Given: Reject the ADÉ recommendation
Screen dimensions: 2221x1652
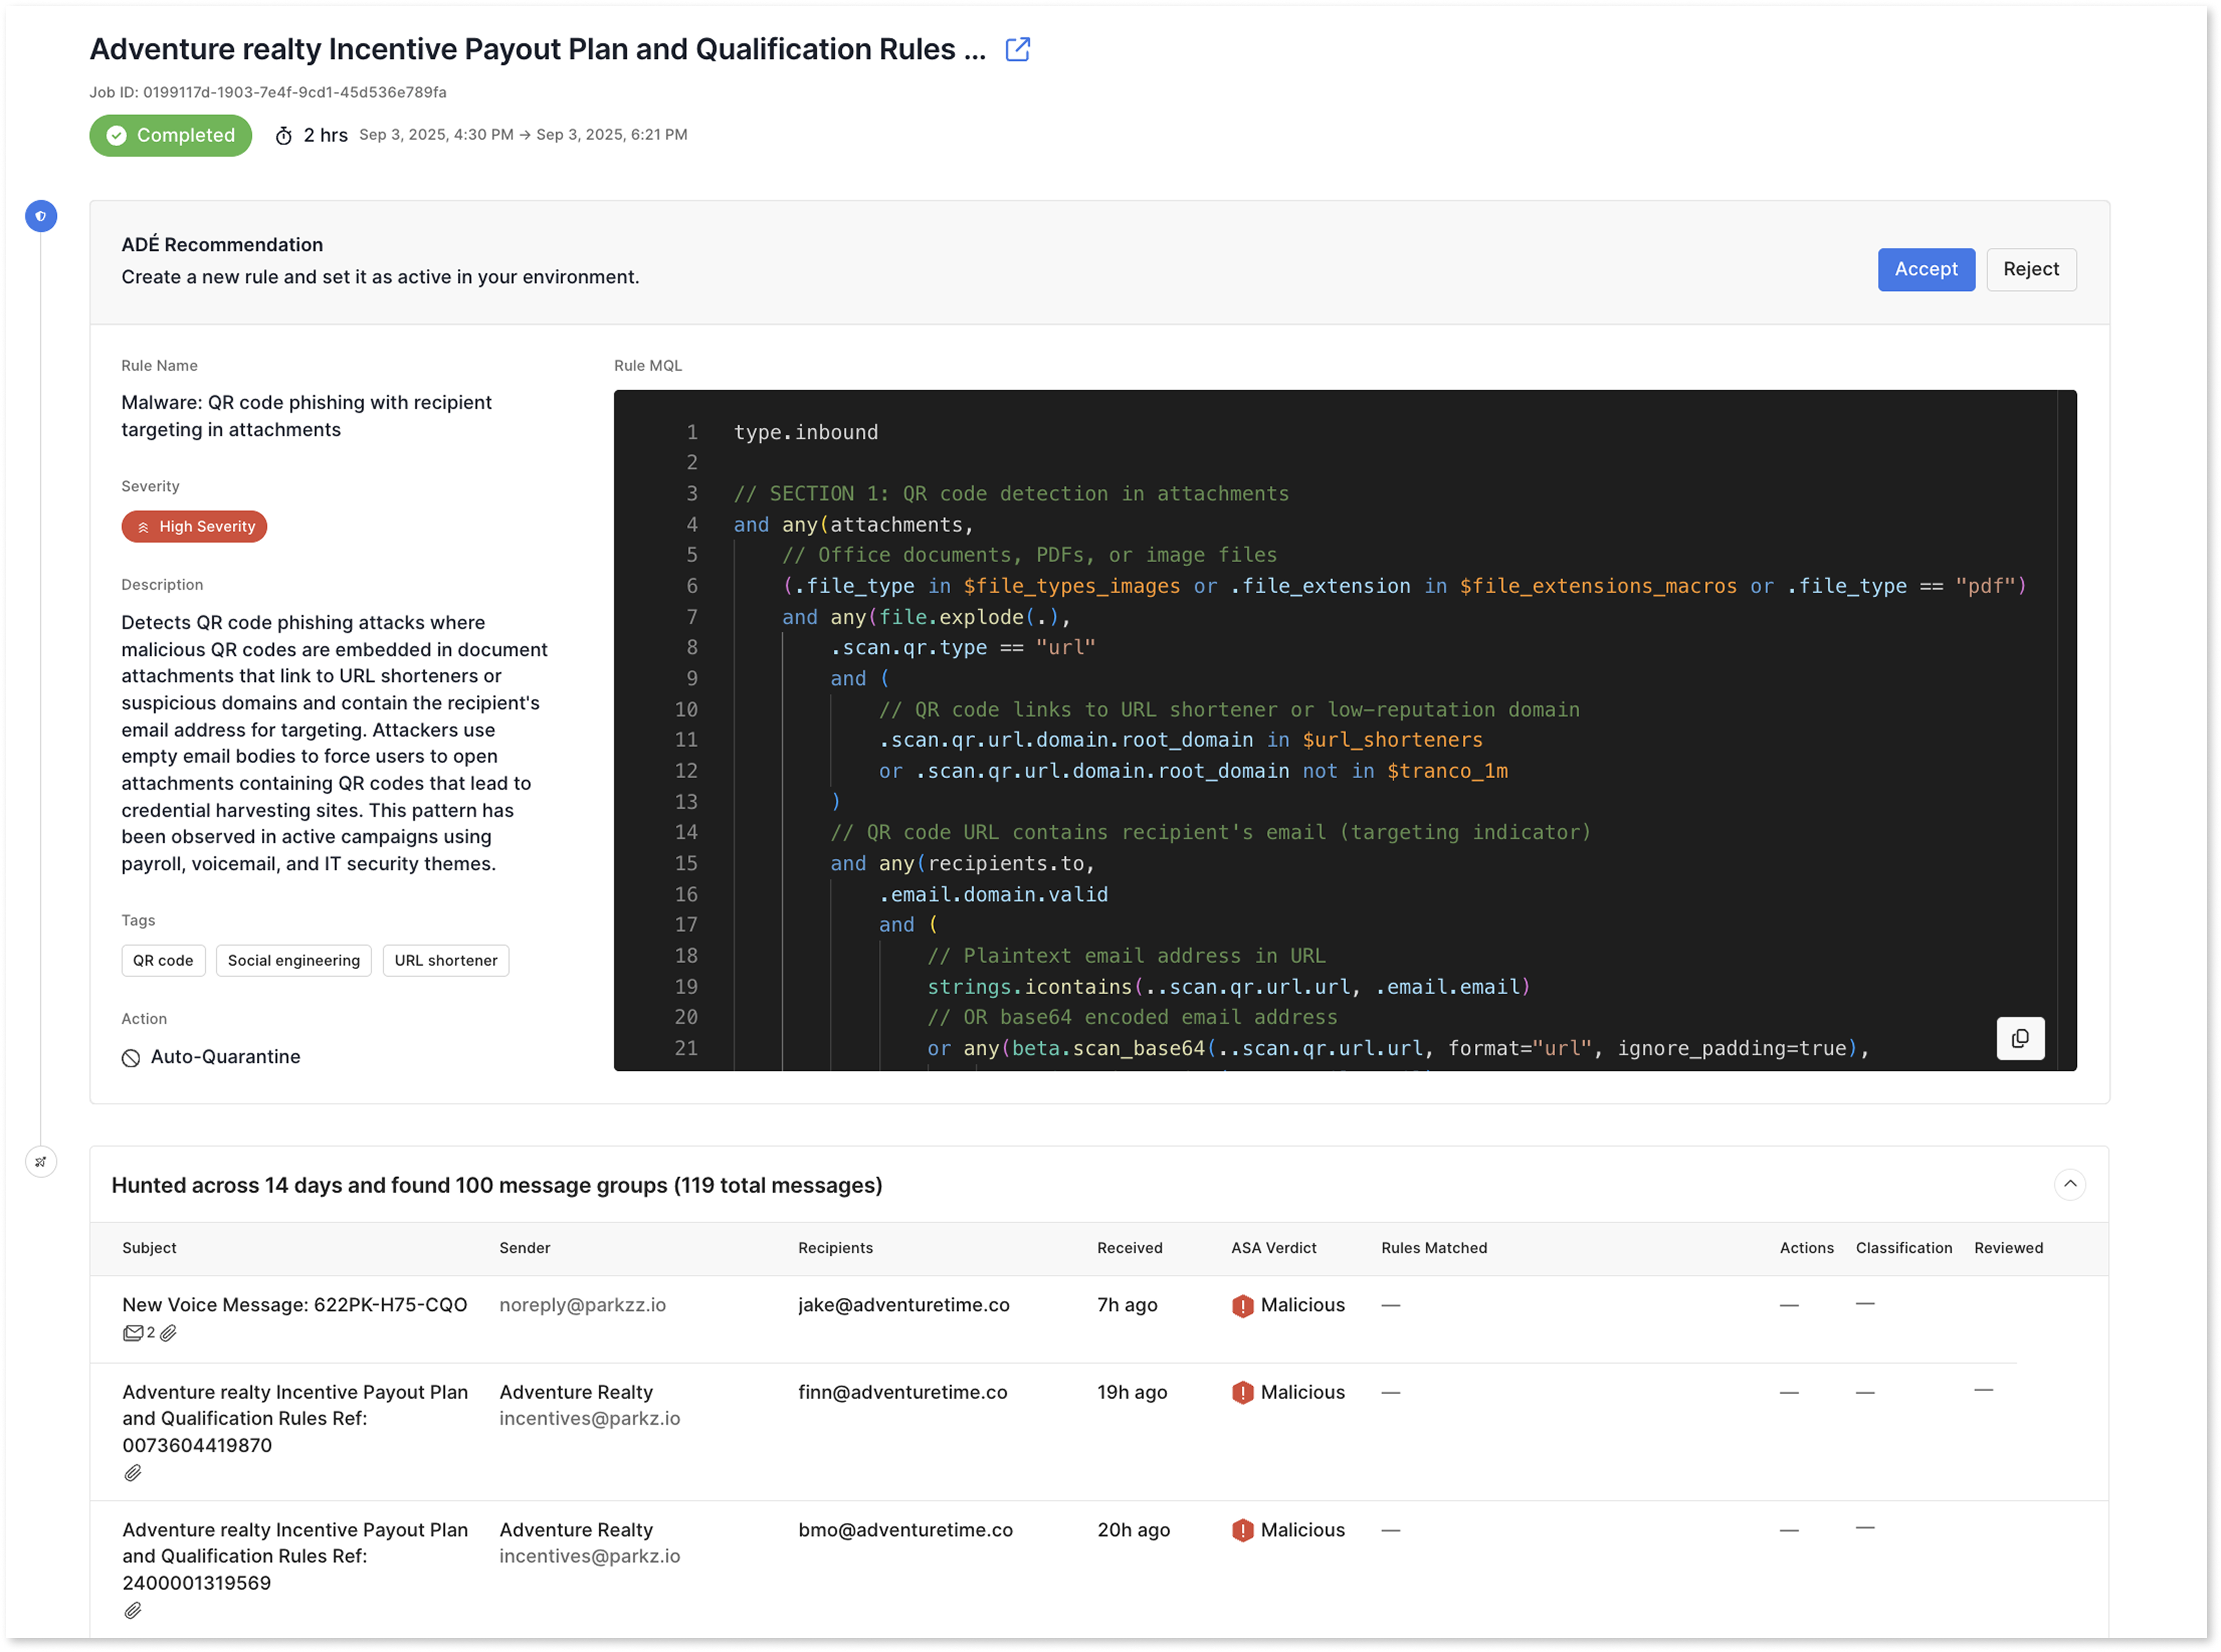Looking at the screenshot, I should [x=2030, y=270].
